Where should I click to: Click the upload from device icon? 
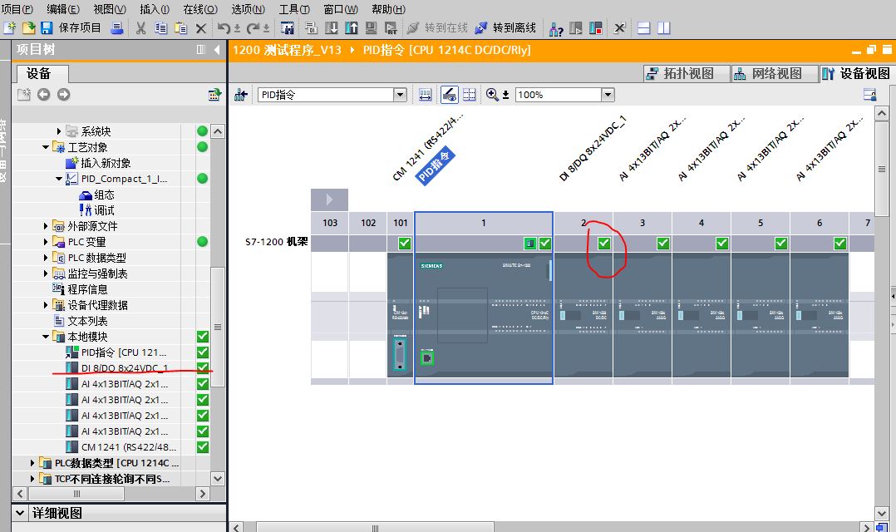click(351, 27)
